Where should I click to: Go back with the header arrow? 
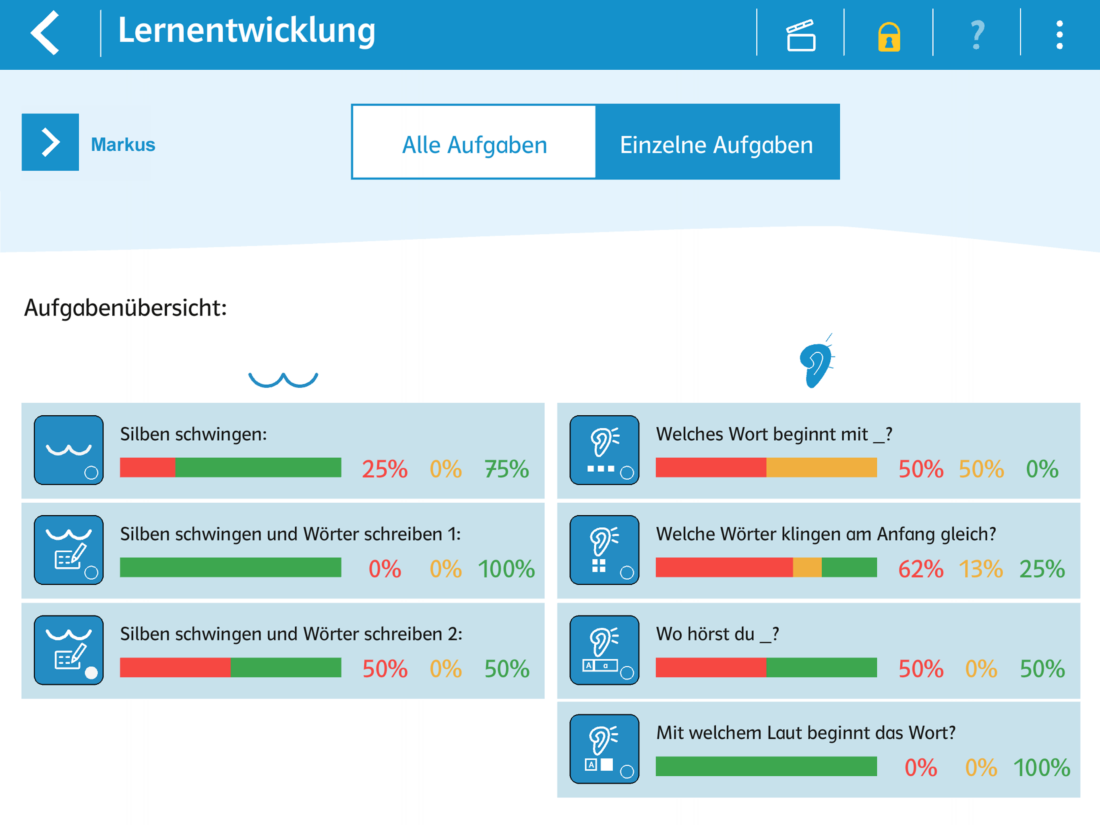point(45,33)
